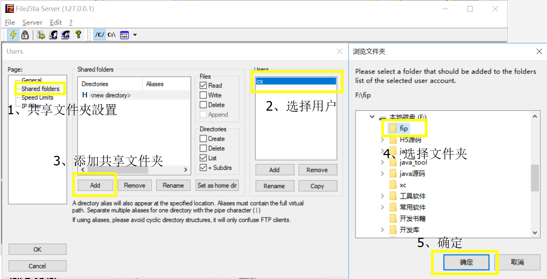
Task: Click Remove under Shared folders list
Action: (135, 185)
